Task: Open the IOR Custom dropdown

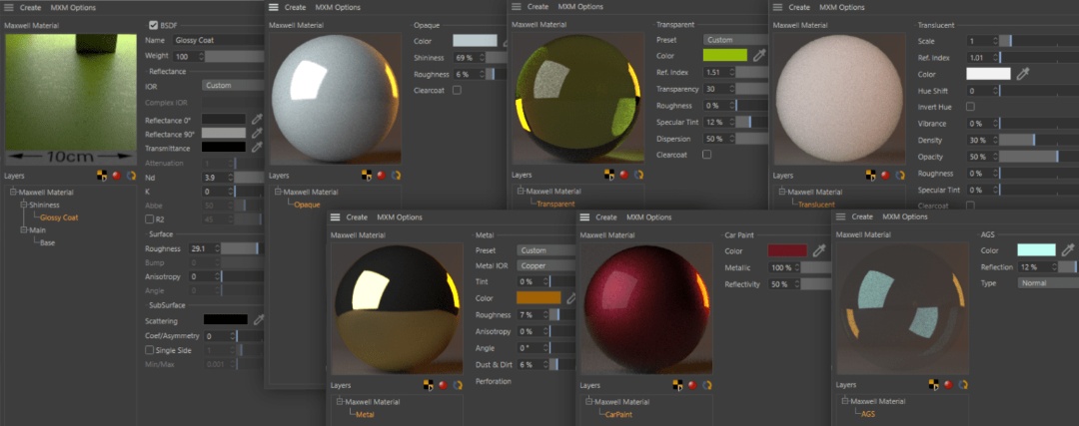Action: [233, 85]
